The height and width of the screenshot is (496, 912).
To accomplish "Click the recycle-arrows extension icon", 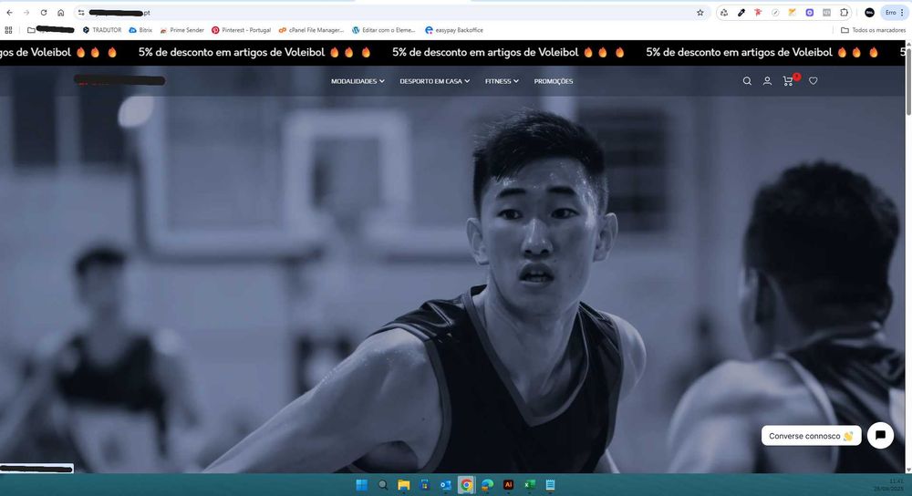I will click(x=724, y=12).
